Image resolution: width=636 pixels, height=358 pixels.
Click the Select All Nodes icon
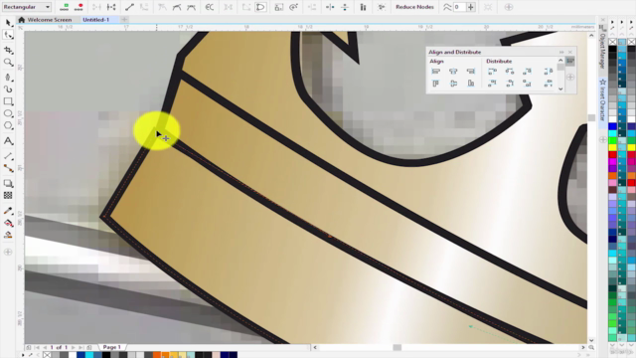pyautogui.click(x=382, y=7)
